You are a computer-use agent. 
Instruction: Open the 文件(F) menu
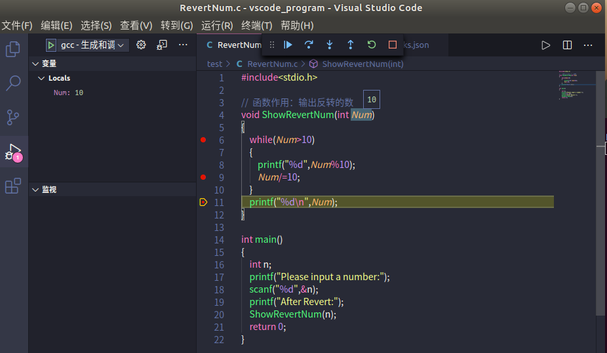(17, 26)
